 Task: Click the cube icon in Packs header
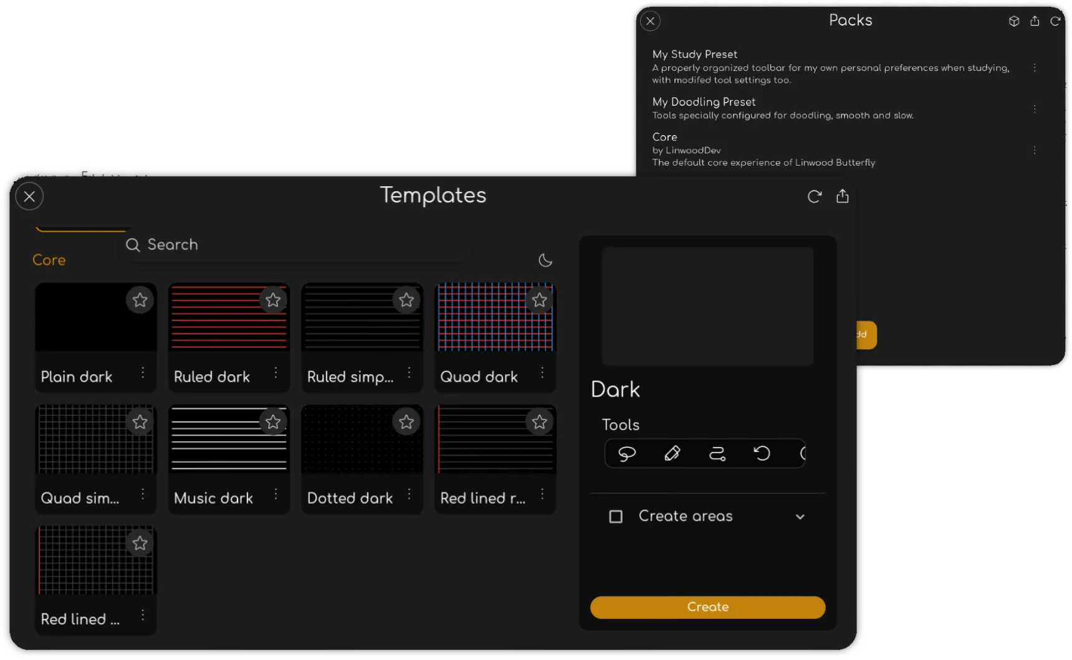tap(1014, 21)
